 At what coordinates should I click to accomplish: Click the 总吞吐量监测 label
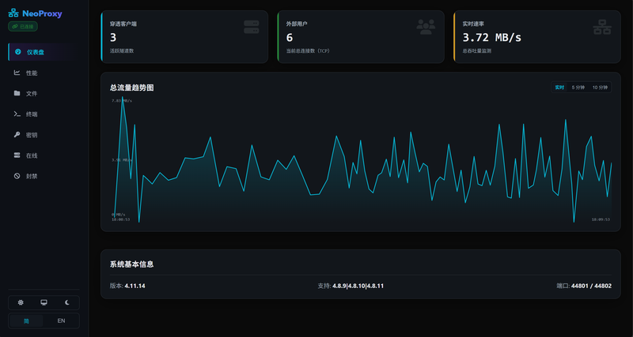tap(477, 51)
